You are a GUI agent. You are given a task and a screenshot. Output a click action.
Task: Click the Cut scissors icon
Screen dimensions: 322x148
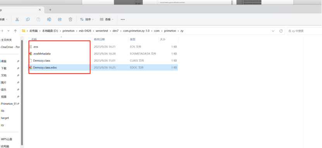point(17,19)
